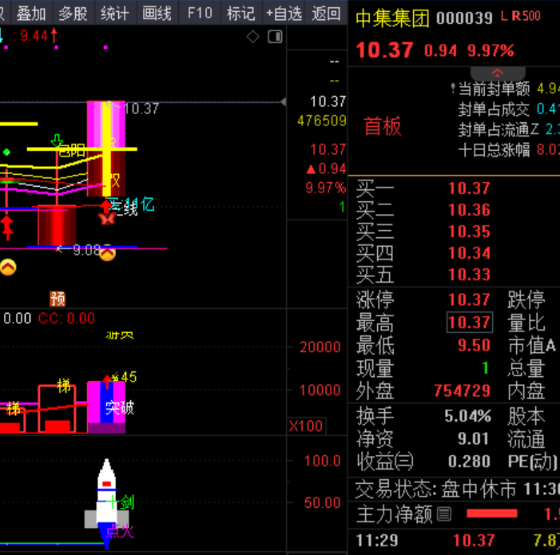Click orange chevron circle near 9.08
The width and height of the screenshot is (560, 555).
click(108, 253)
